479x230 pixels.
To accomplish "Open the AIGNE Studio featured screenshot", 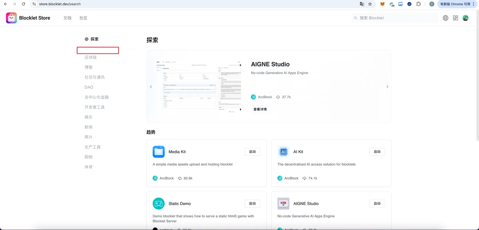I will pos(198,87).
